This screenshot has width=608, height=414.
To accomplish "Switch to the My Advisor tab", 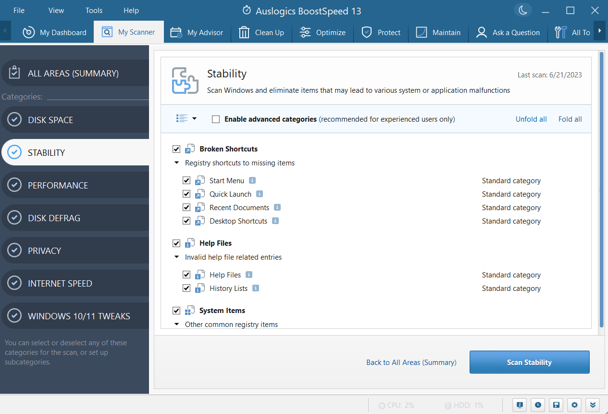I will [x=197, y=32].
